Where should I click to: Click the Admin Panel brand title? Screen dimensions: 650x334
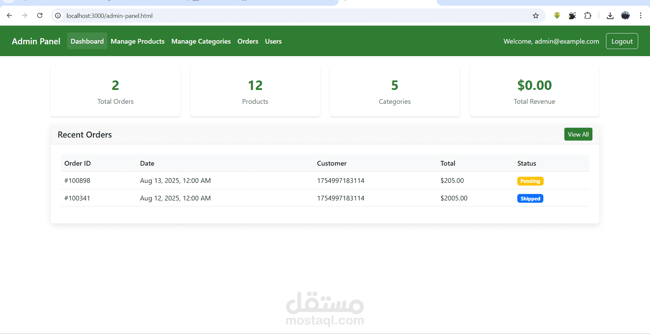click(36, 41)
